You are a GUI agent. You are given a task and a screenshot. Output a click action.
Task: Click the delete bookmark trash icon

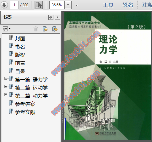[35, 29]
